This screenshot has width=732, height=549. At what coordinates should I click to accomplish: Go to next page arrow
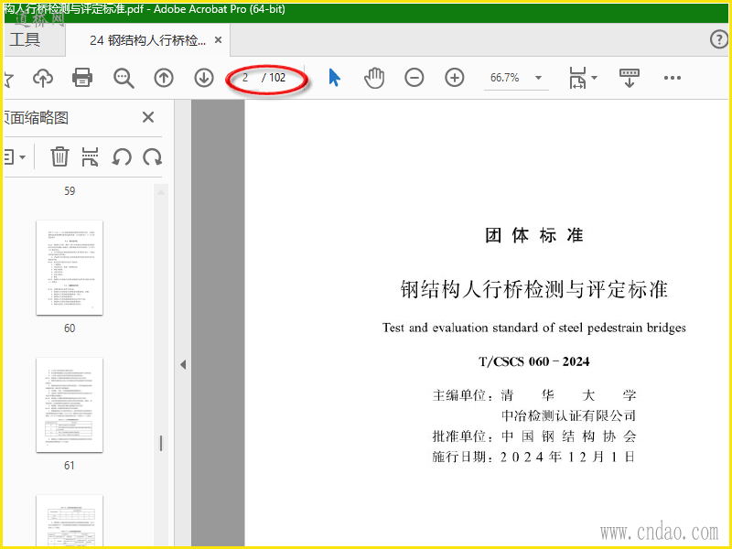(204, 78)
